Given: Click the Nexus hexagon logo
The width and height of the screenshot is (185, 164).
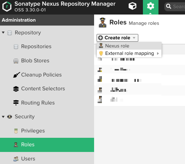Looking at the screenshot, I should tap(7, 6).
